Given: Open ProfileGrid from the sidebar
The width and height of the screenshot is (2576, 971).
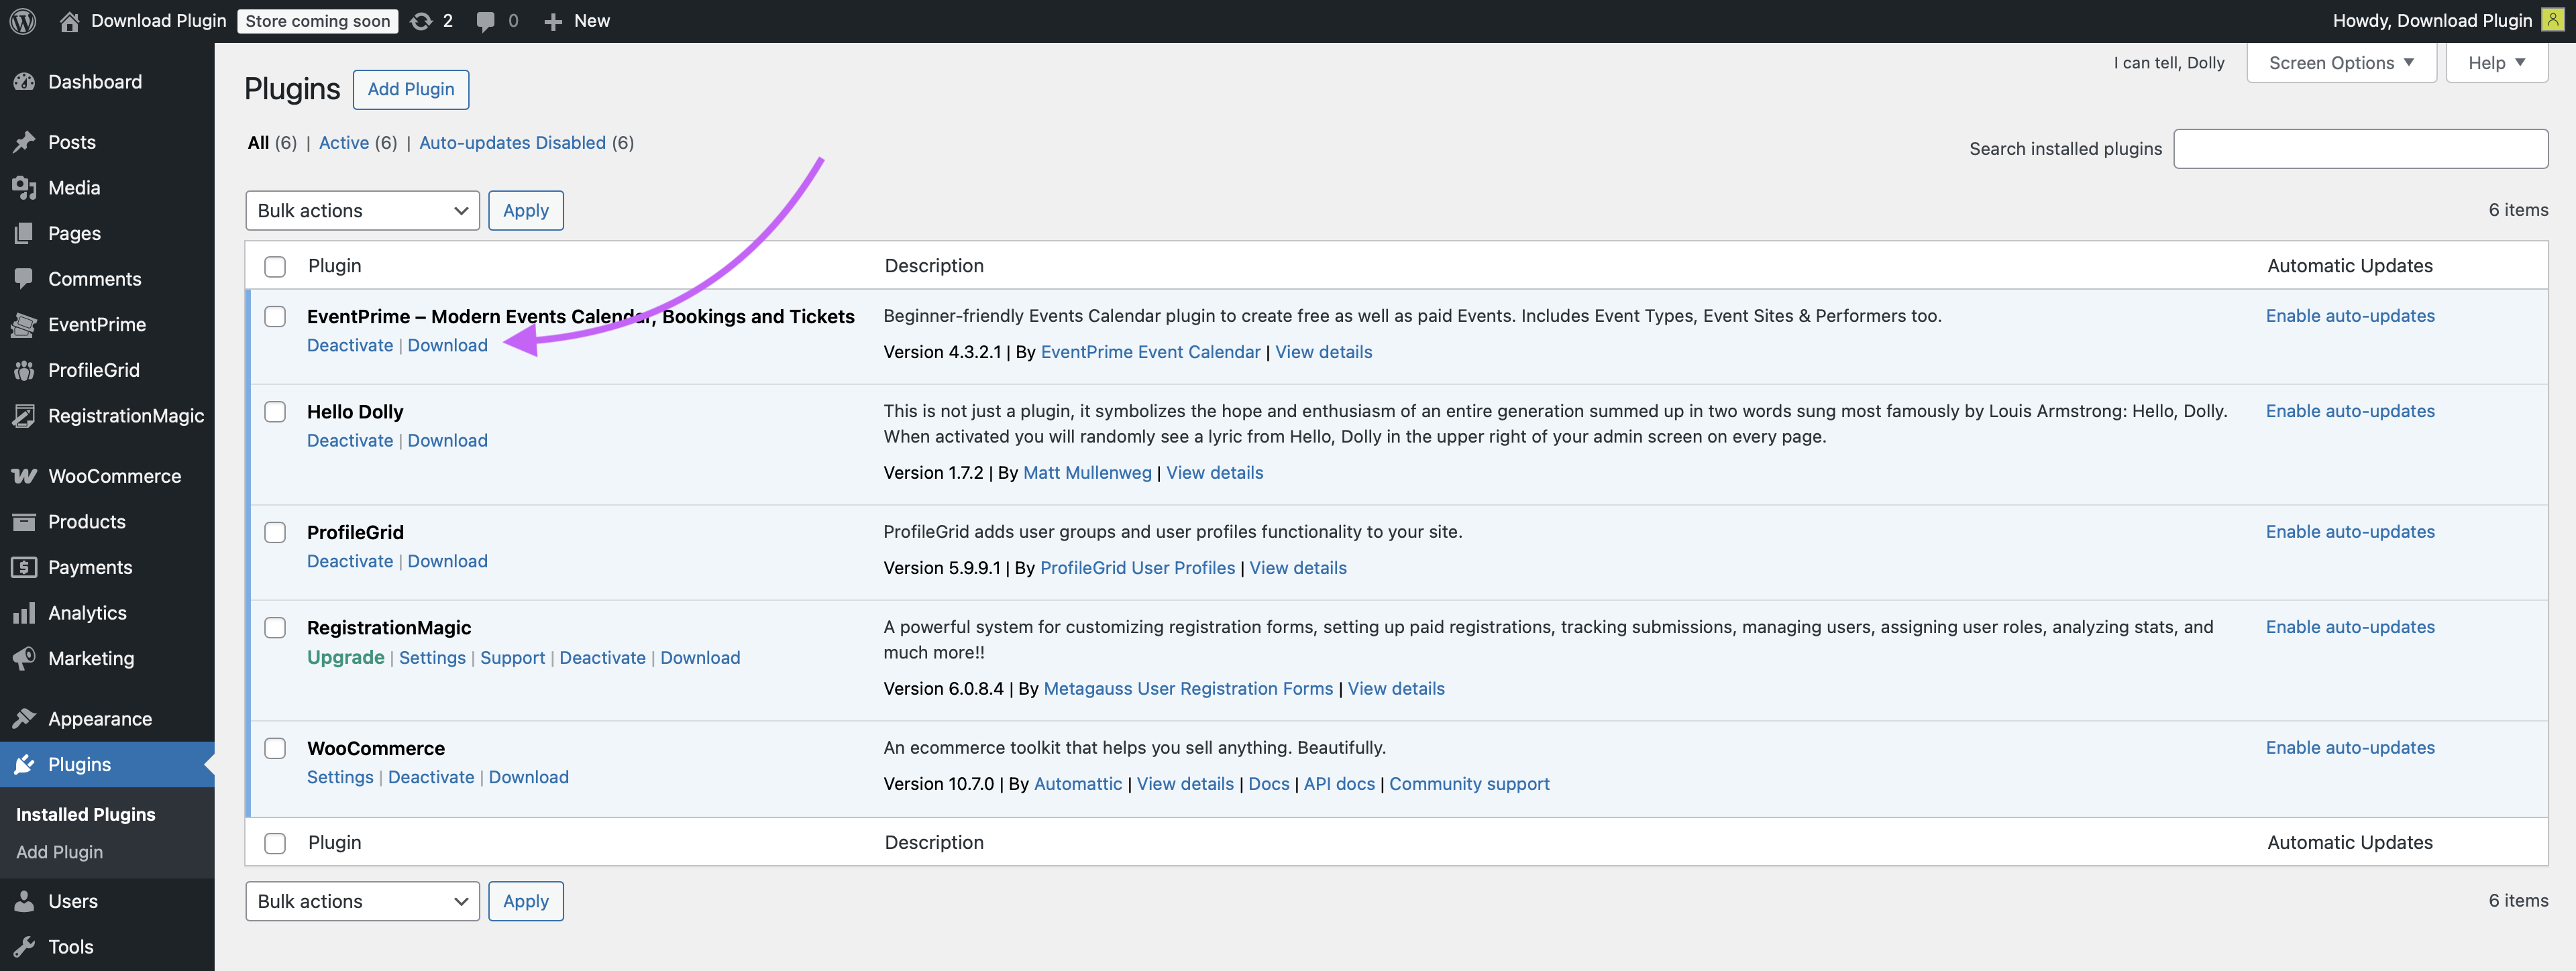Looking at the screenshot, I should tap(91, 369).
